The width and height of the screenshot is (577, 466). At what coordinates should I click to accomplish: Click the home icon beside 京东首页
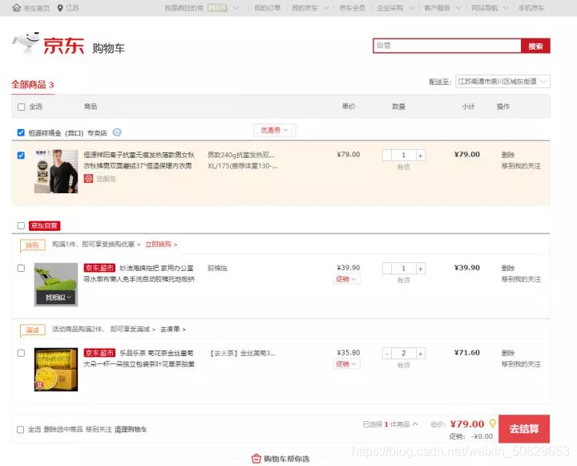click(x=16, y=8)
